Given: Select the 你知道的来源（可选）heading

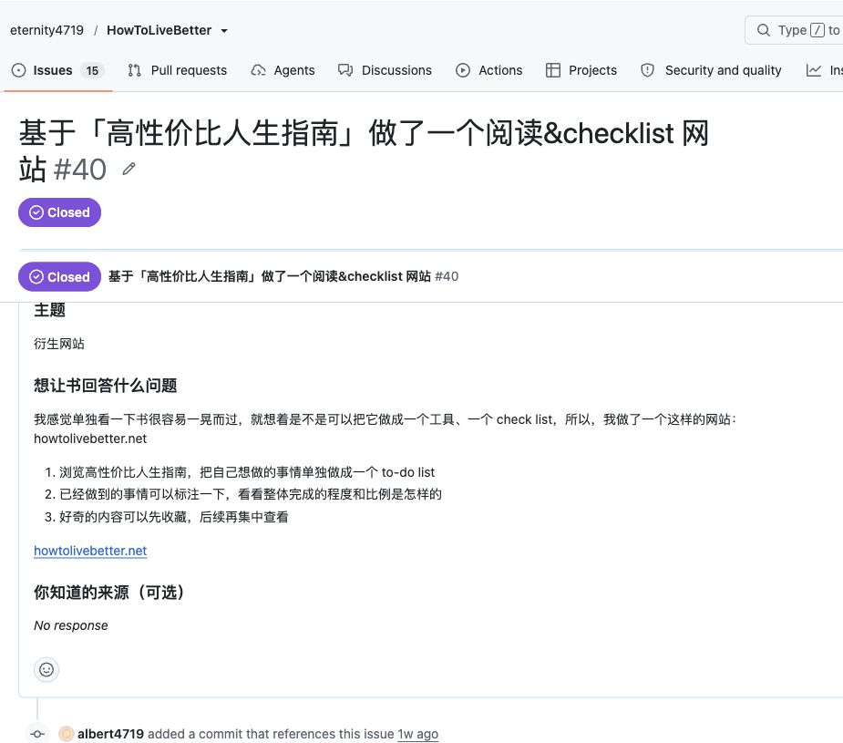Looking at the screenshot, I should point(108,592).
